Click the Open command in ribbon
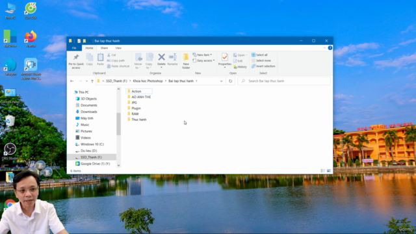Viewport: 416px width, 234px height. (x=240, y=55)
